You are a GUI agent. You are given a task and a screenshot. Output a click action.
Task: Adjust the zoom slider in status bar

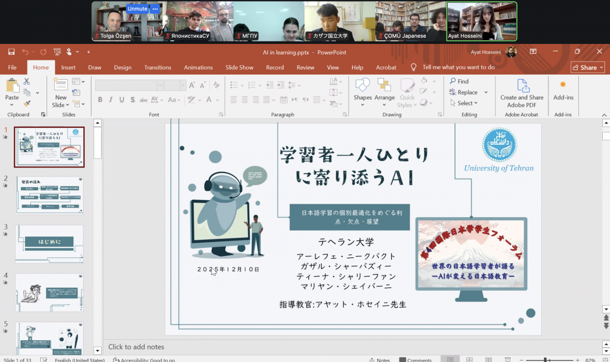point(545,359)
